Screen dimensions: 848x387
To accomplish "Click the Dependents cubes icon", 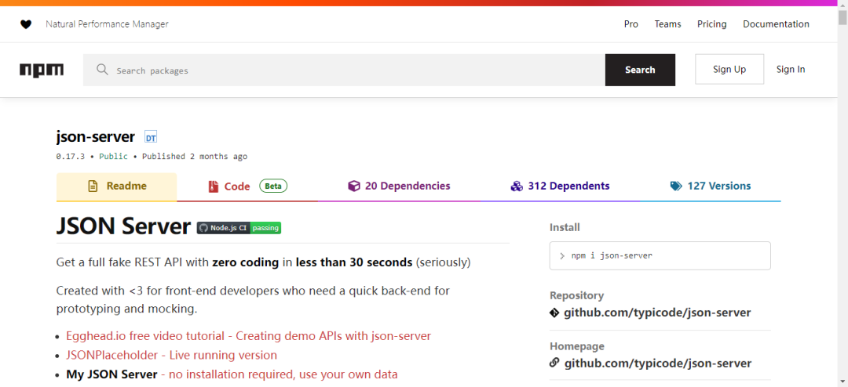I will pos(517,186).
